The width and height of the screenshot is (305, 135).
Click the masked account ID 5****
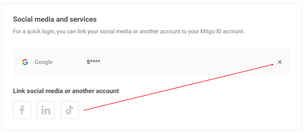94,62
